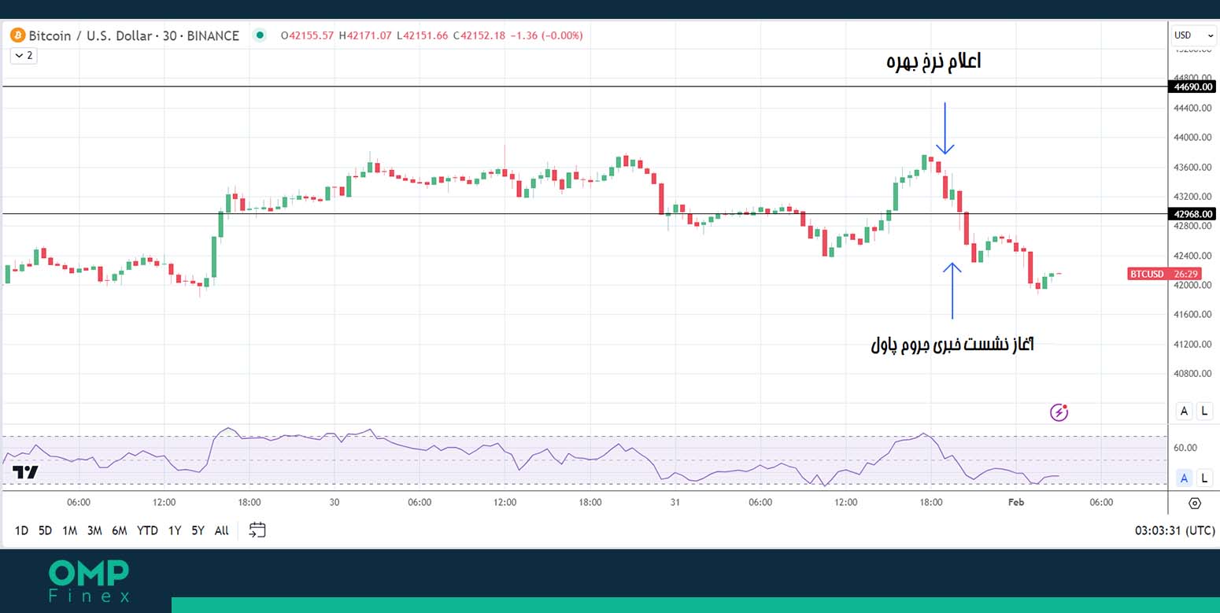Open the USD currency dropdown
This screenshot has width=1220, height=613.
tap(1193, 35)
